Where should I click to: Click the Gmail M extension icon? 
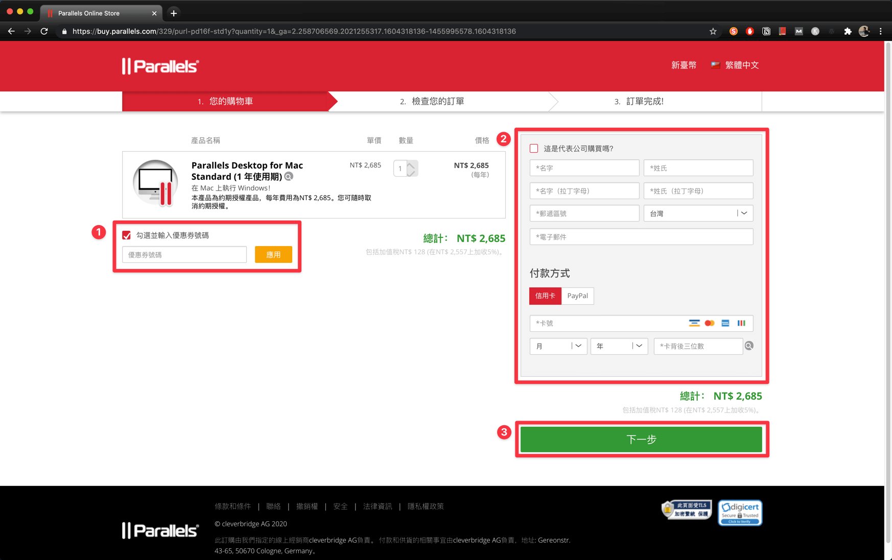[799, 31]
